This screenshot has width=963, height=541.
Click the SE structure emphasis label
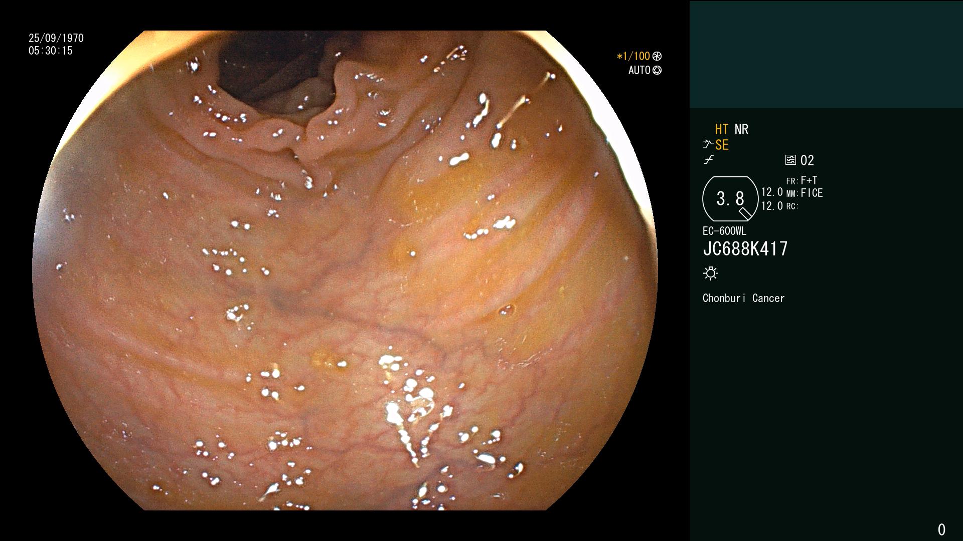click(722, 145)
